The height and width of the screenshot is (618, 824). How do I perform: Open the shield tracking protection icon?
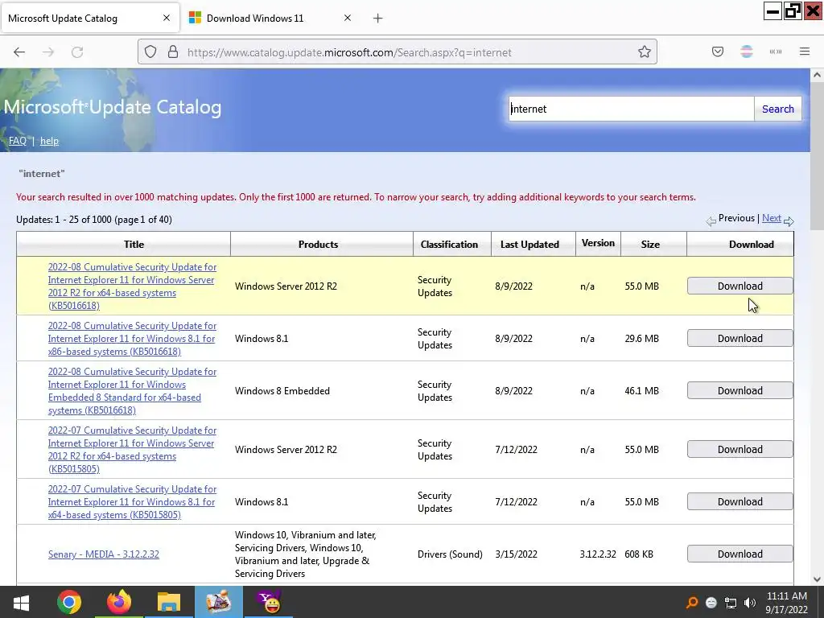(150, 52)
